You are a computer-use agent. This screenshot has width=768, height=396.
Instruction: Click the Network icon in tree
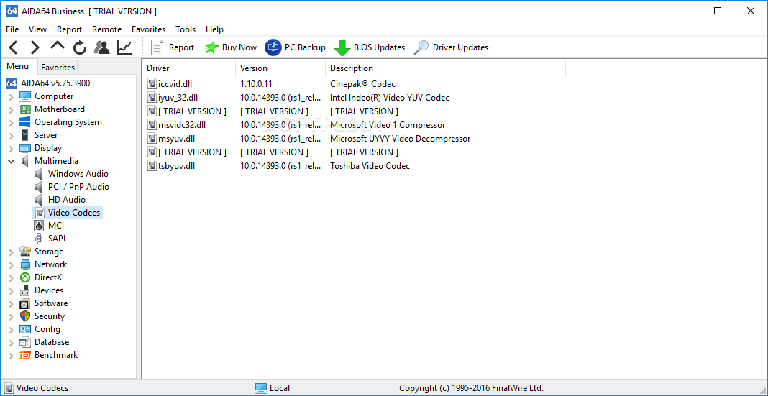pyautogui.click(x=25, y=264)
